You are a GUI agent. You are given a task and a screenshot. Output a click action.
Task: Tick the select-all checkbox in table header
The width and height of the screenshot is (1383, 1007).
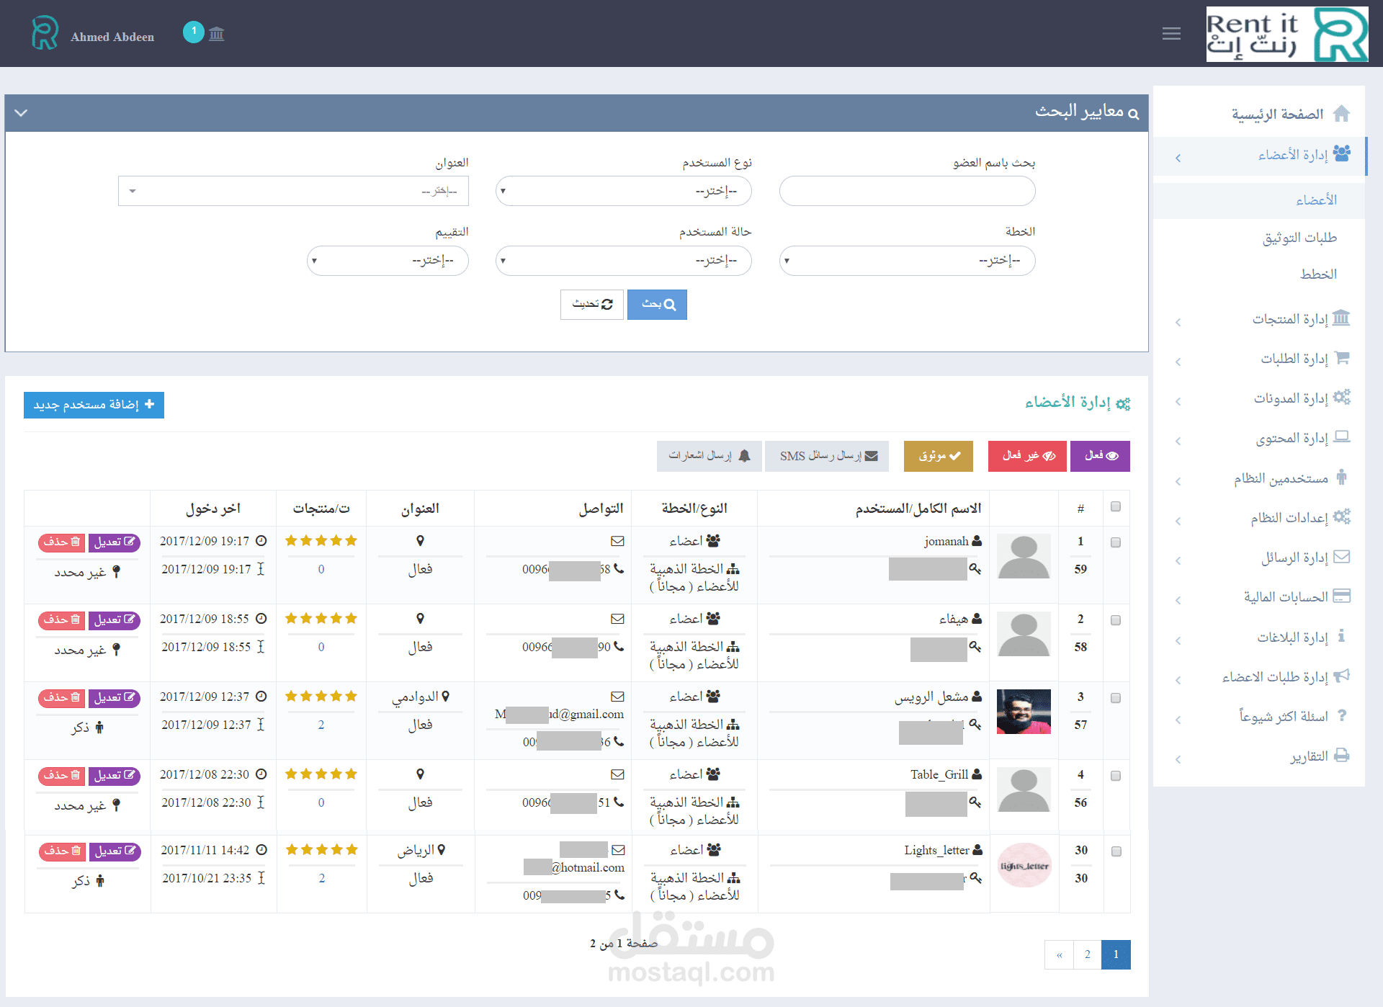[1116, 507]
